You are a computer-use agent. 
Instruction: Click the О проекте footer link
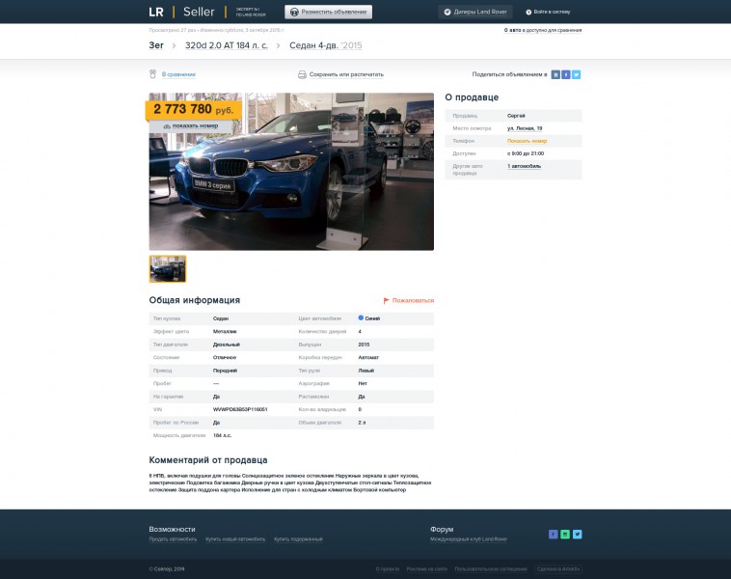click(388, 569)
